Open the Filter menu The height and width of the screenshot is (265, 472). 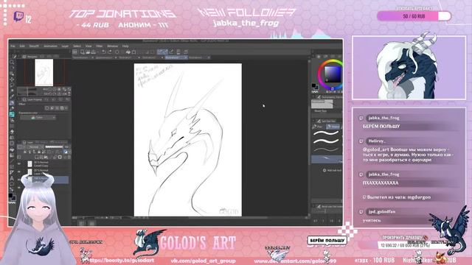[x=100, y=46]
